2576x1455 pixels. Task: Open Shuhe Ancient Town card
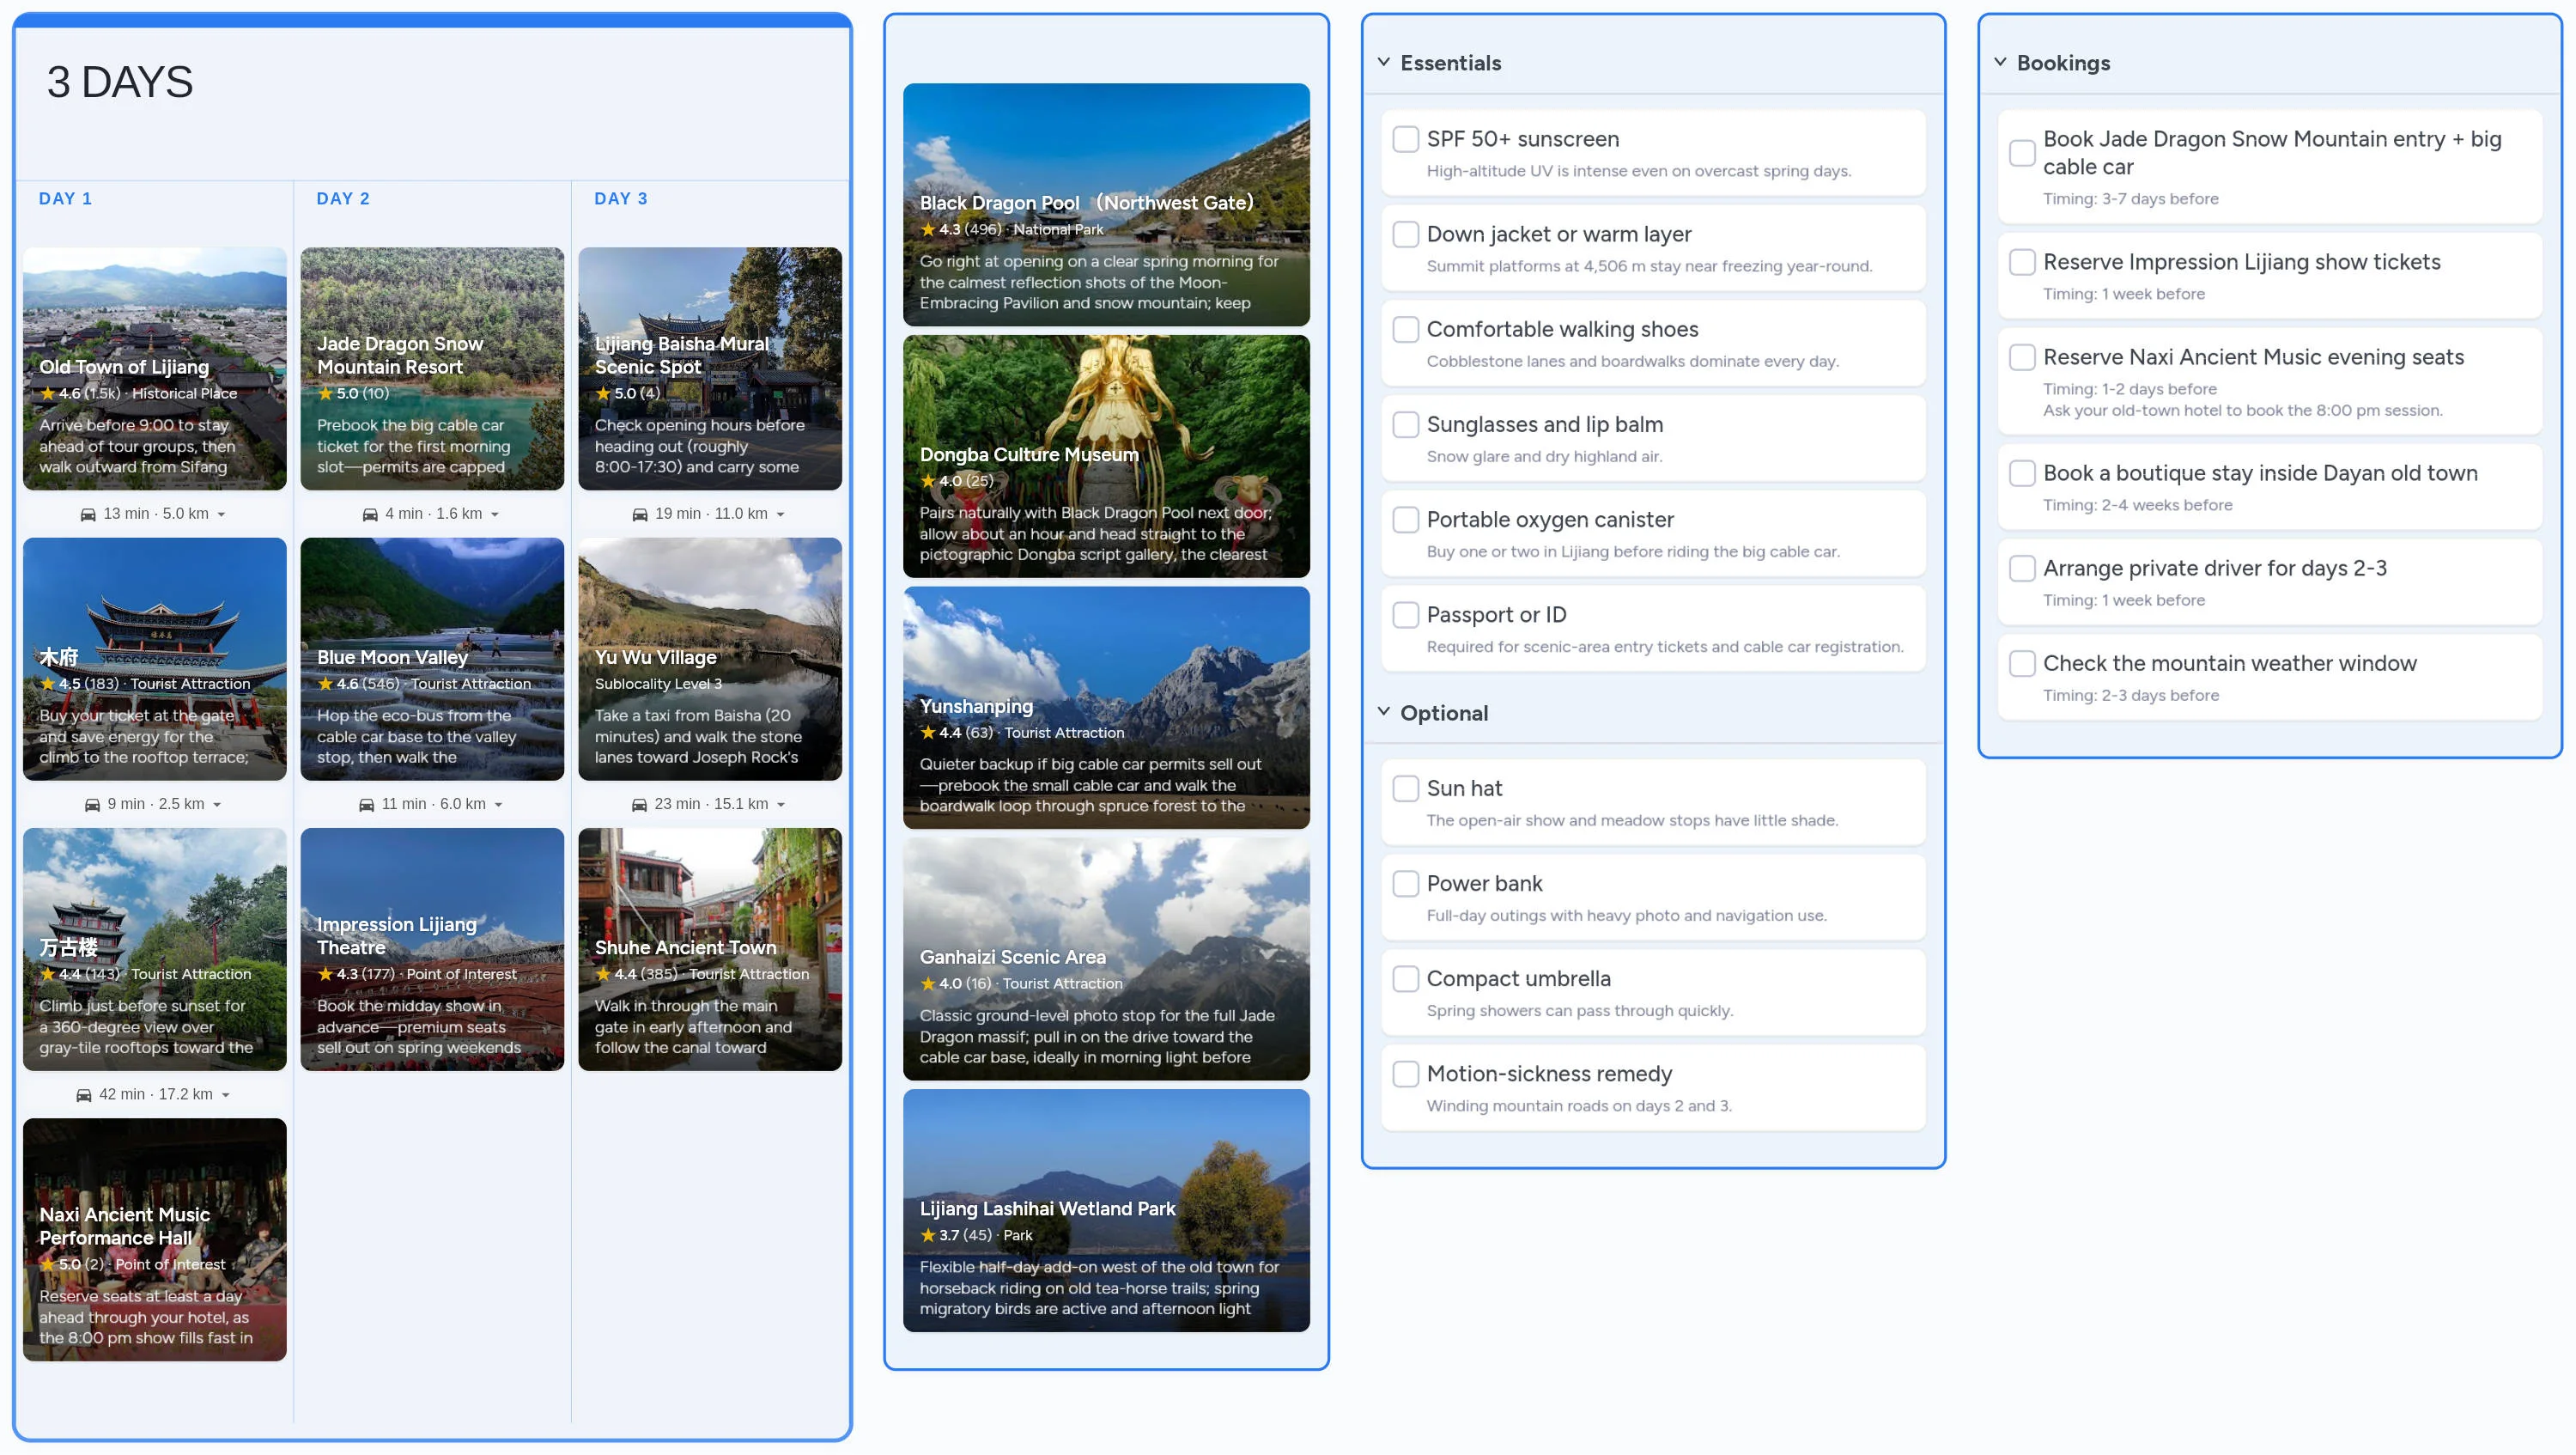tap(710, 949)
